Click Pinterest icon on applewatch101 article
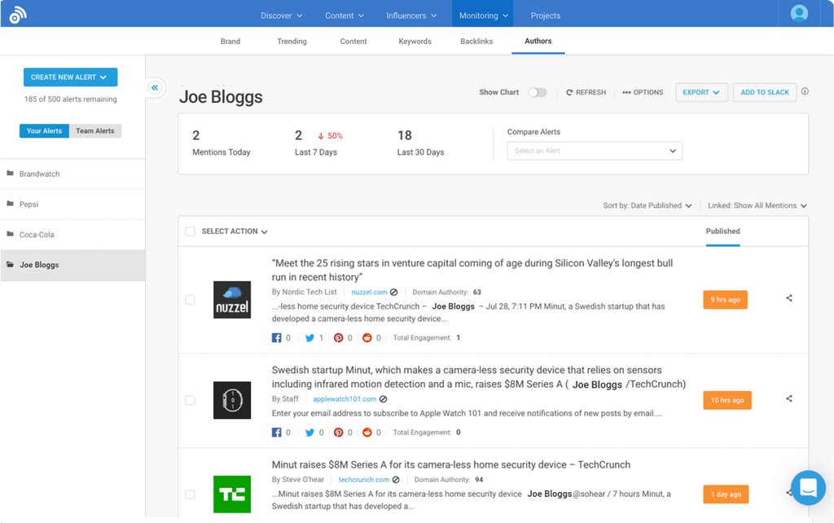 [x=338, y=433]
